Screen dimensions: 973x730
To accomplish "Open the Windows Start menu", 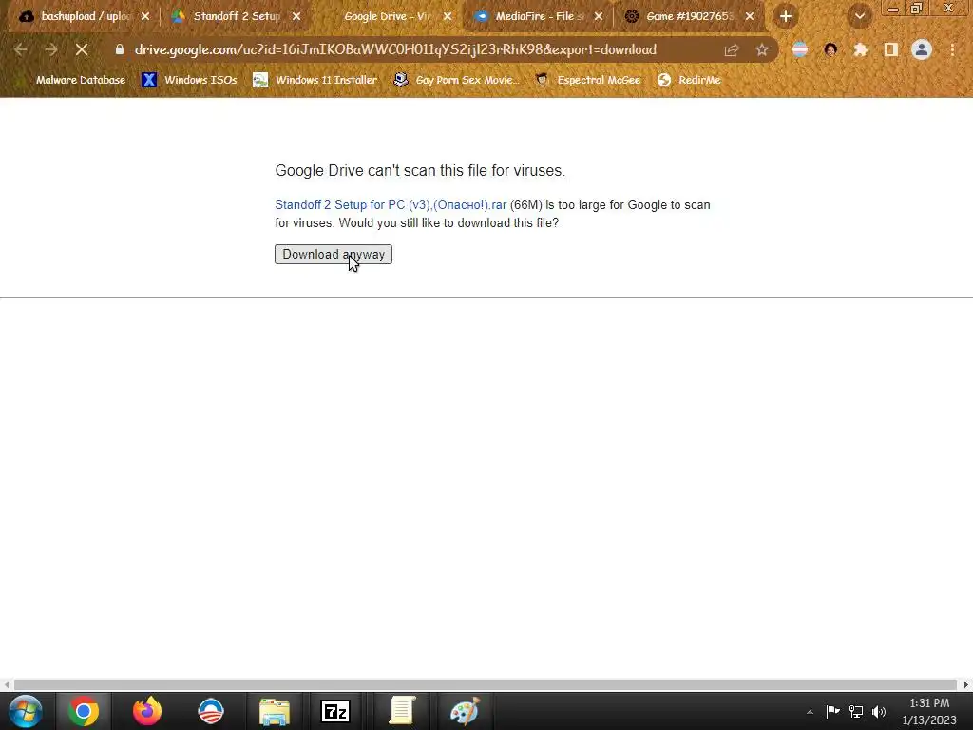I will point(26,711).
